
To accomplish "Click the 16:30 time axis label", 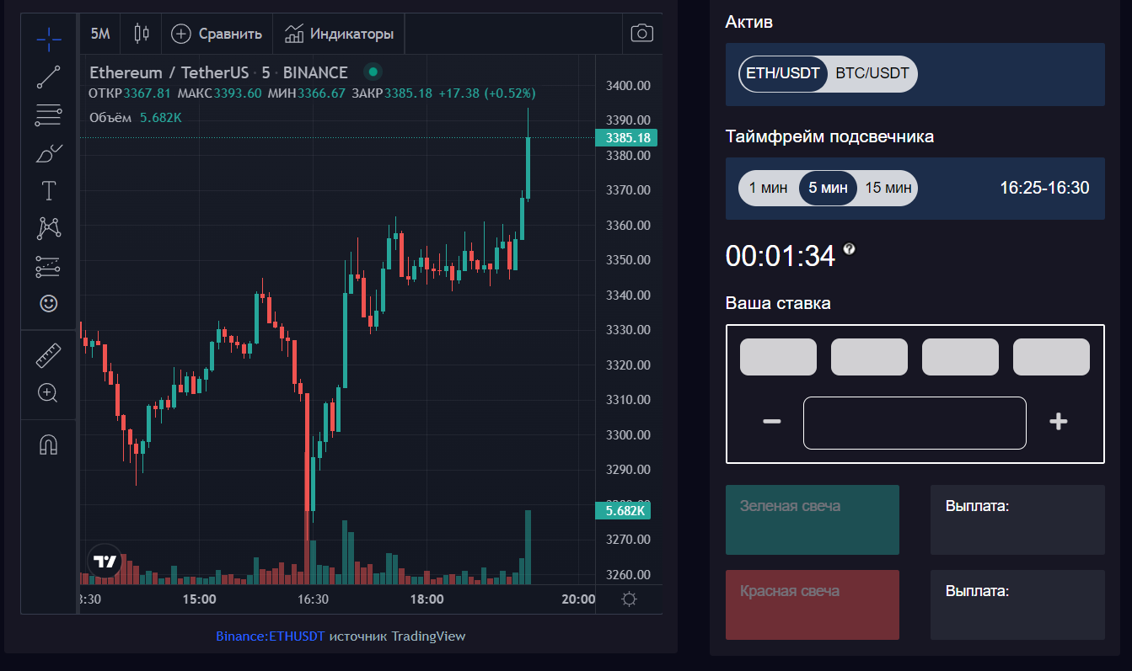I will [x=313, y=599].
